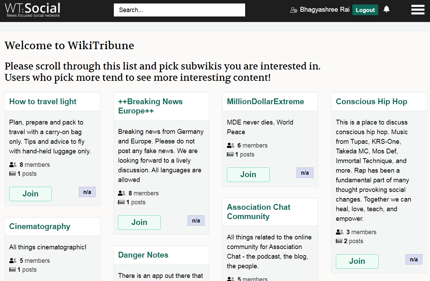
Task: Click n/a badge in How to travel light card
Action: pyautogui.click(x=87, y=192)
